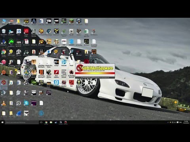
Task: Launch iTunes from the desktop
Action: (4, 62)
